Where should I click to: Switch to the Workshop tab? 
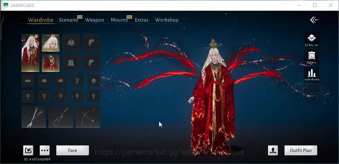[167, 20]
